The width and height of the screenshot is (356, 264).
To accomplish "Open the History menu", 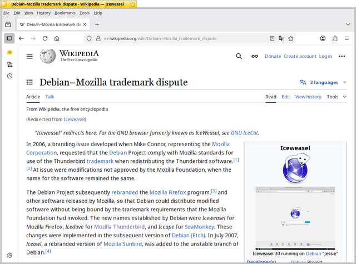I will pyautogui.click(x=43, y=13).
